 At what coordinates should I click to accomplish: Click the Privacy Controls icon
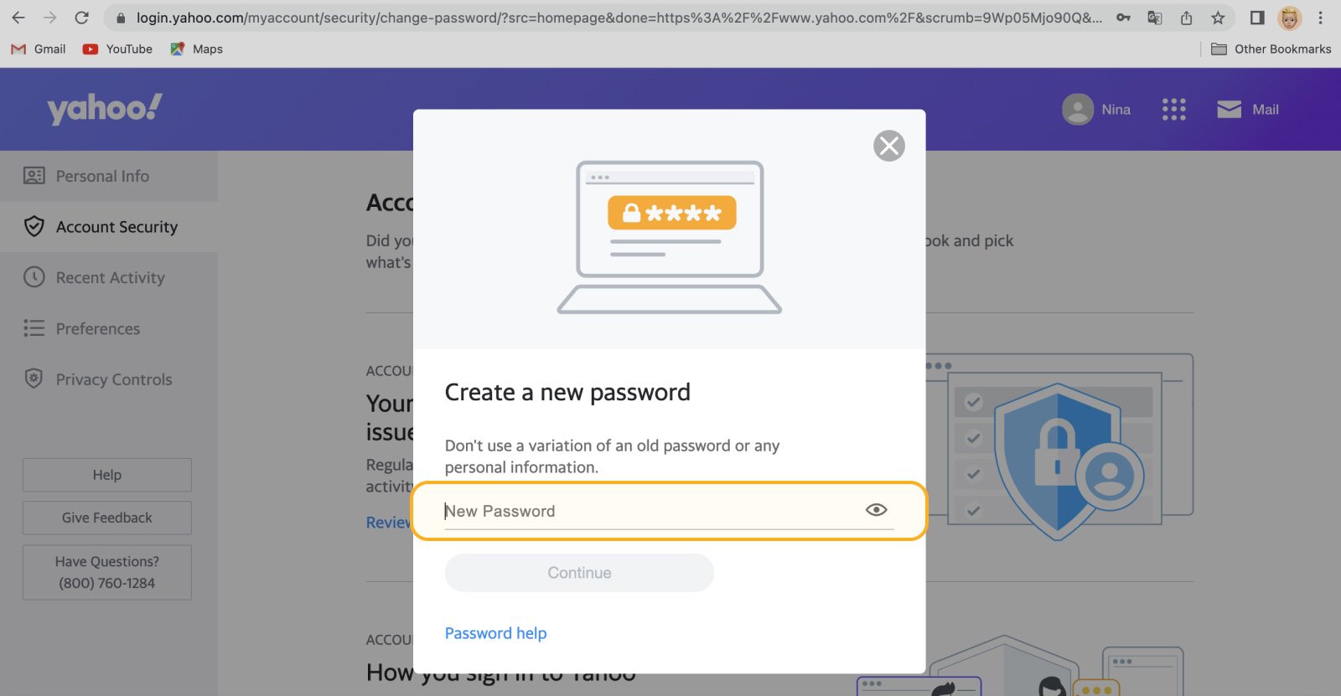coord(33,379)
